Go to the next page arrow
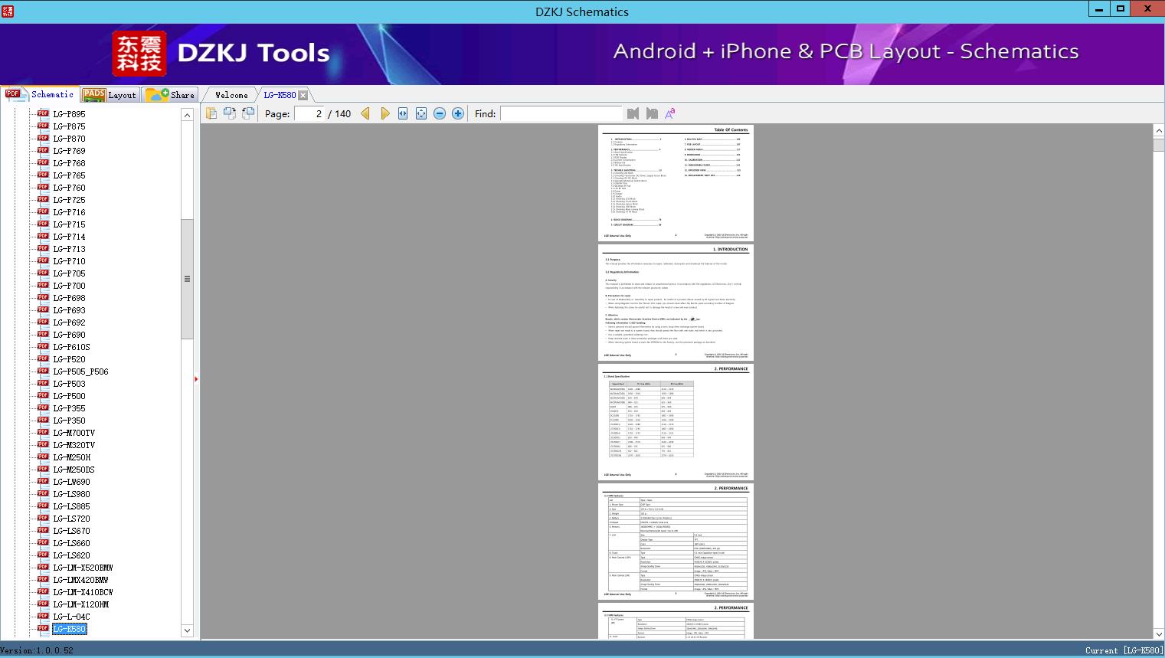This screenshot has width=1165, height=658. coord(385,113)
